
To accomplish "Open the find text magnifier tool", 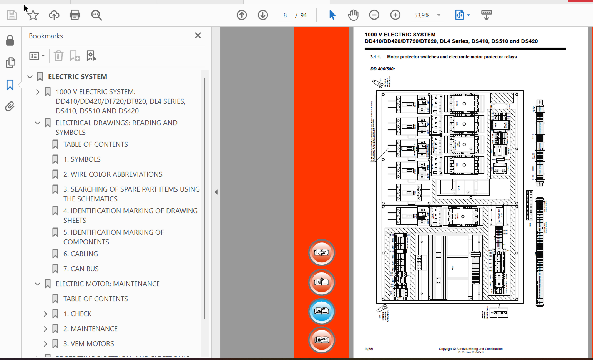I will (96, 15).
